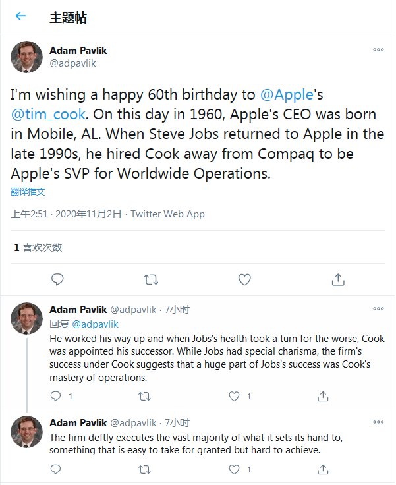396x485 pixels.
Task: Open Adam Pavlik's avatar on main tweet
Action: [26, 57]
